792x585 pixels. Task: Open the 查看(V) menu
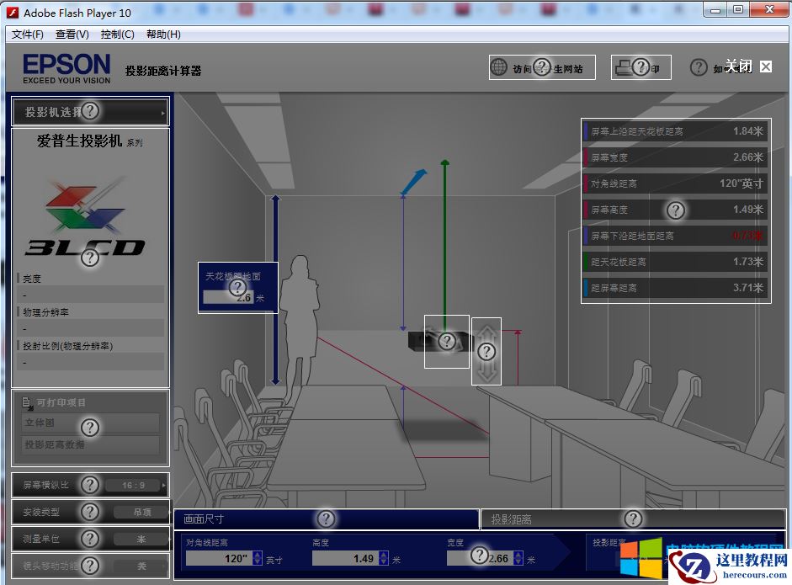coord(72,34)
